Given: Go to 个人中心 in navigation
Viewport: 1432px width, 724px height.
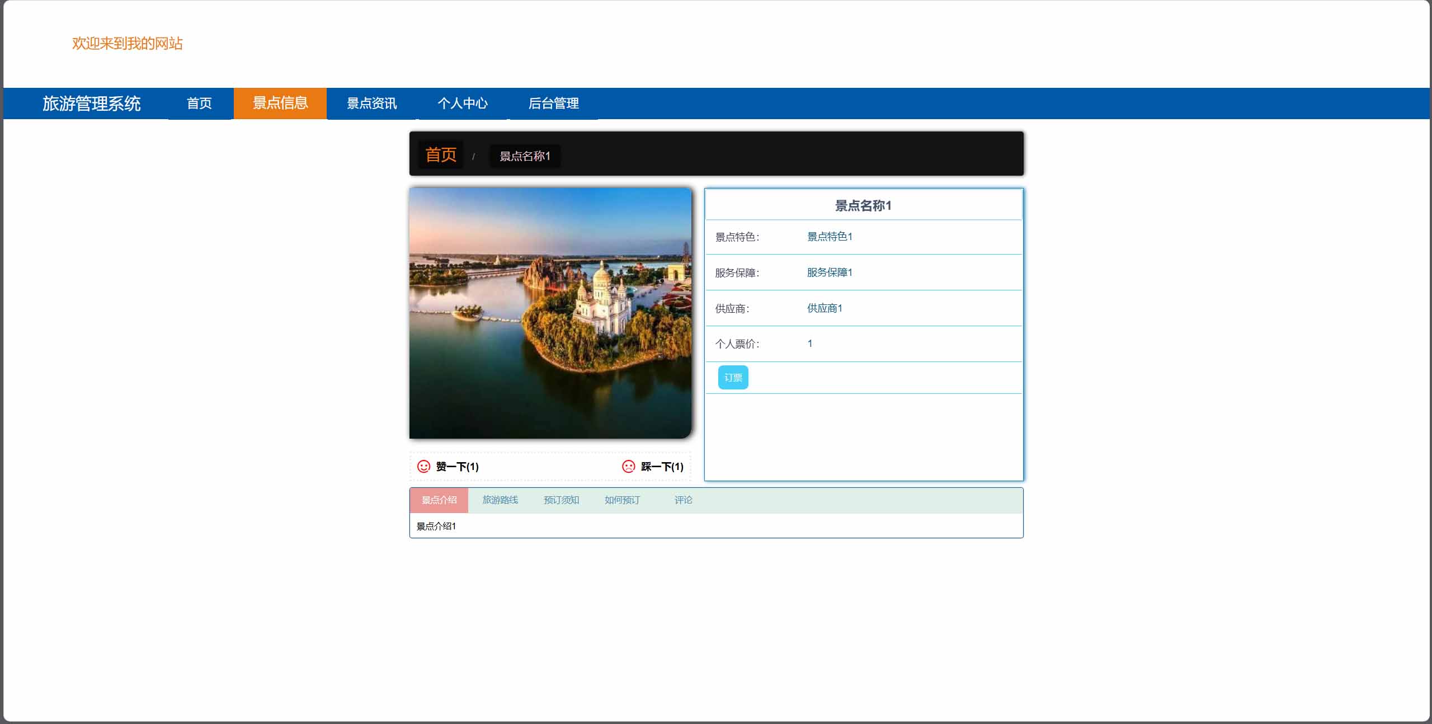Looking at the screenshot, I should pyautogui.click(x=463, y=104).
